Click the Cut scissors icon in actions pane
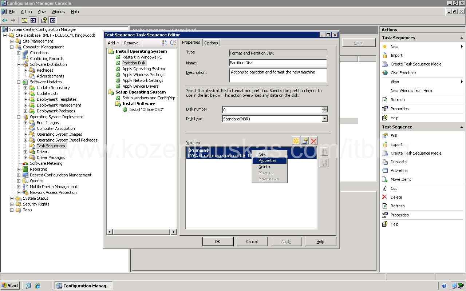Screen dimensions: 466x291 pyautogui.click(x=385, y=188)
